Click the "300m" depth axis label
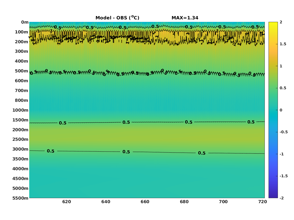Image resolution: width=294 pixels, height=220 pixels. tap(22, 52)
